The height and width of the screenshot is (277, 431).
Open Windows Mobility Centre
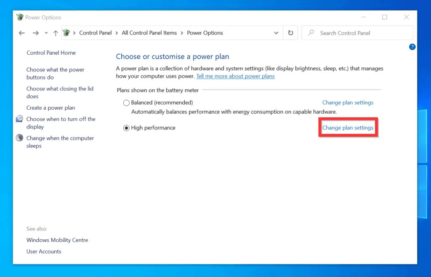[57, 240]
